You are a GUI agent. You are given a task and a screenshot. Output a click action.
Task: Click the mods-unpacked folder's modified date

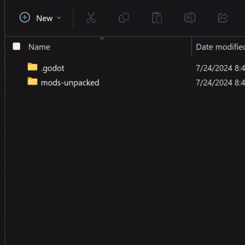(x=220, y=82)
